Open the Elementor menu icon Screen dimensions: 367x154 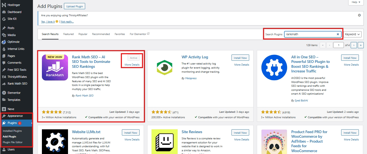[4, 93]
